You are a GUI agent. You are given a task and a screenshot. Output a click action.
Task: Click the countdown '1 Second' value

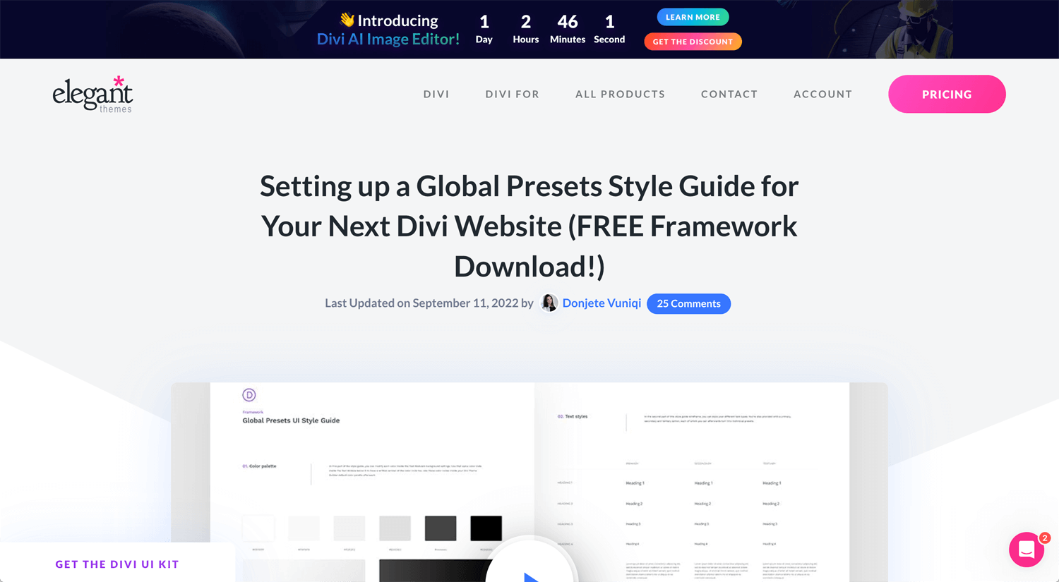coord(609,29)
